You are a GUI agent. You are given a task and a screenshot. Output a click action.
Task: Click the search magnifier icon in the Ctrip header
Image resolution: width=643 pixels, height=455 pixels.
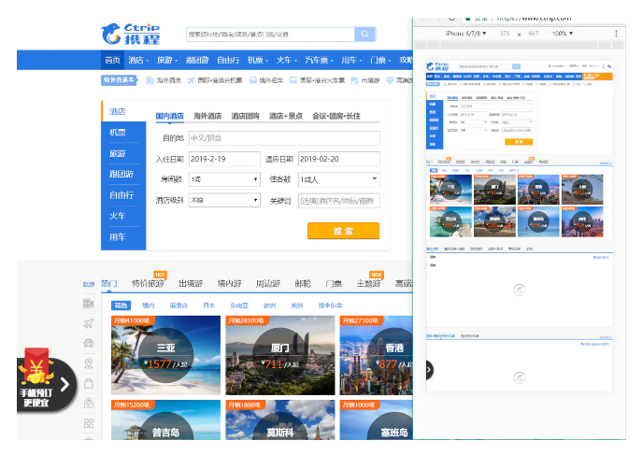[x=364, y=35]
